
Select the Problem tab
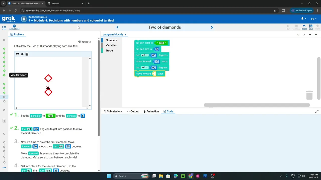(17, 34)
